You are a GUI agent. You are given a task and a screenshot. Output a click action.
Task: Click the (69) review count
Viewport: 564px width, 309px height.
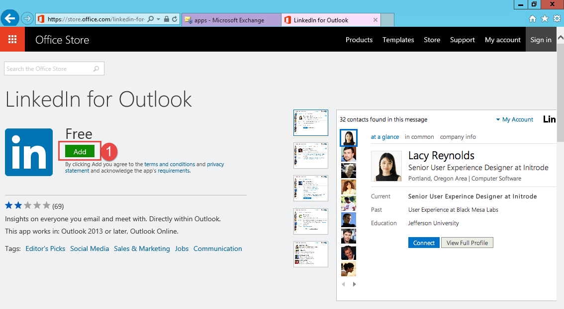point(58,206)
